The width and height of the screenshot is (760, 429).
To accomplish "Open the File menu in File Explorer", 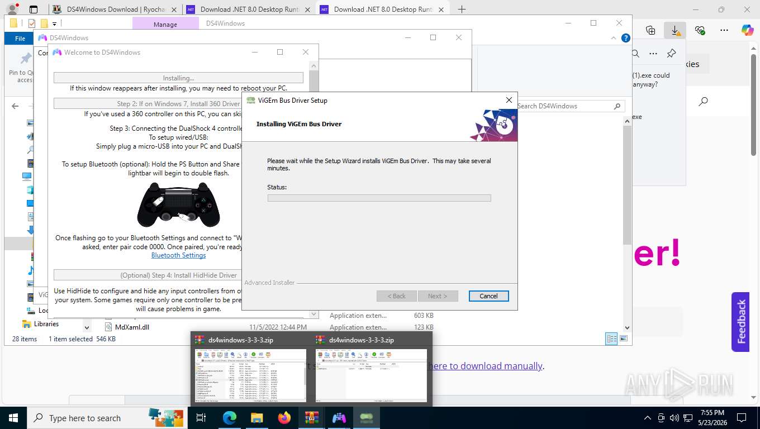I will 20,38.
